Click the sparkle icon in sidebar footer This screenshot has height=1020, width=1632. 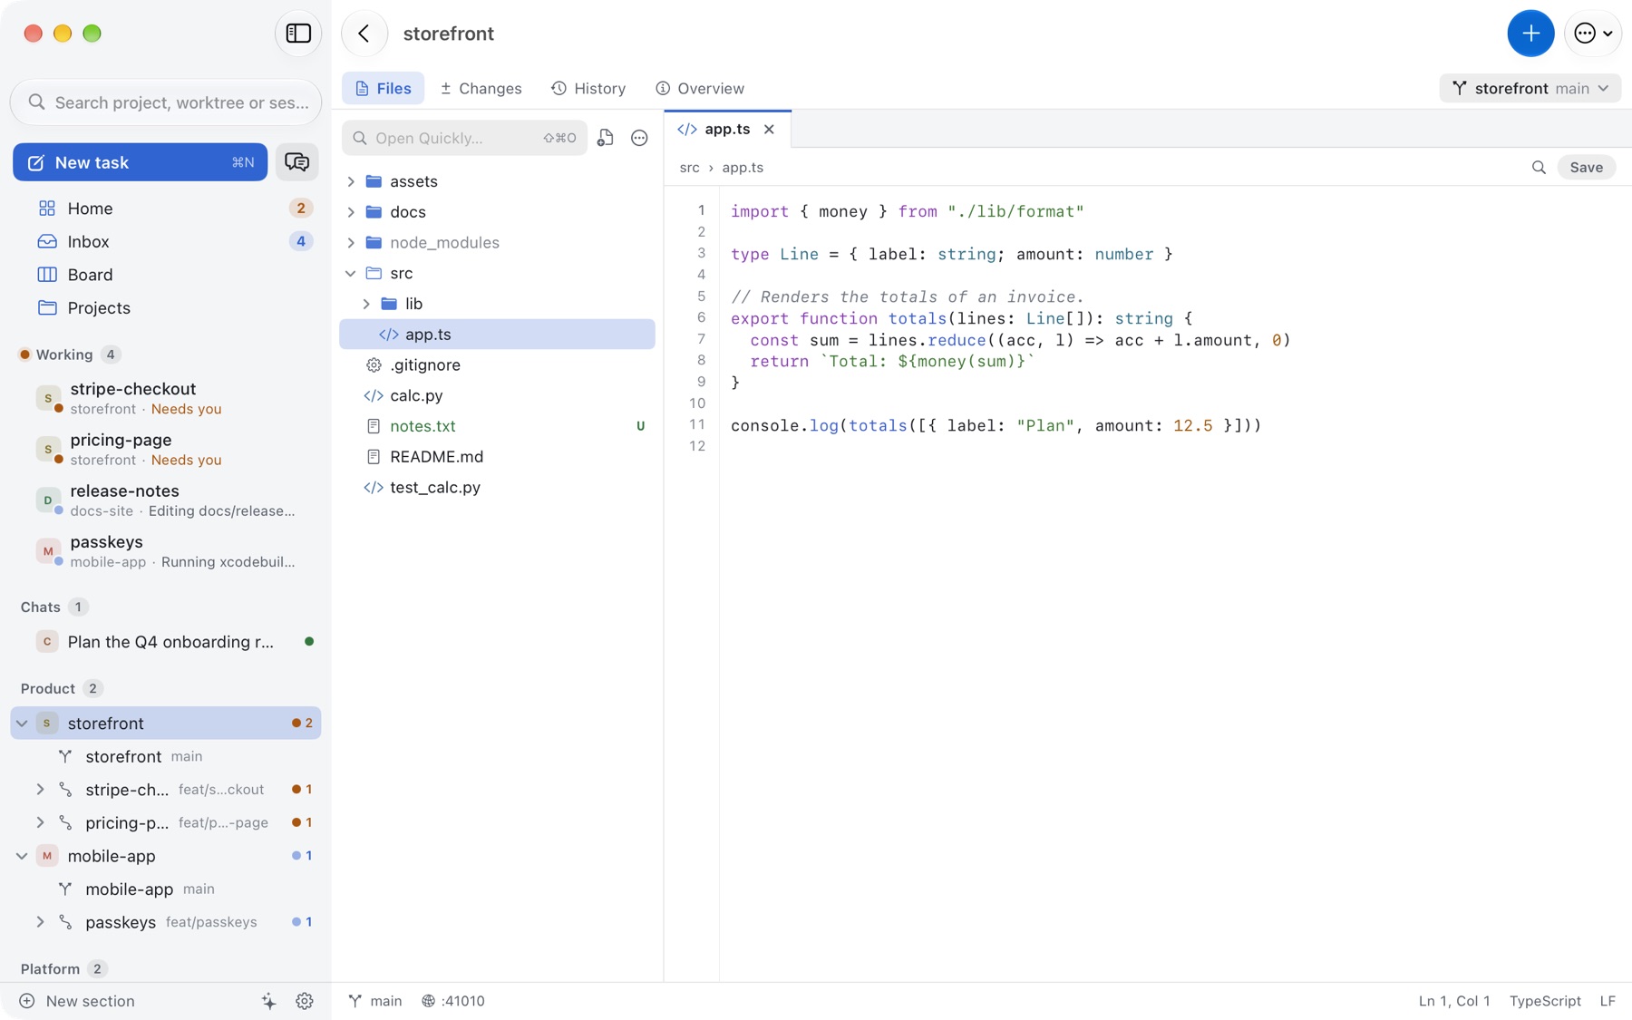coord(268,1001)
